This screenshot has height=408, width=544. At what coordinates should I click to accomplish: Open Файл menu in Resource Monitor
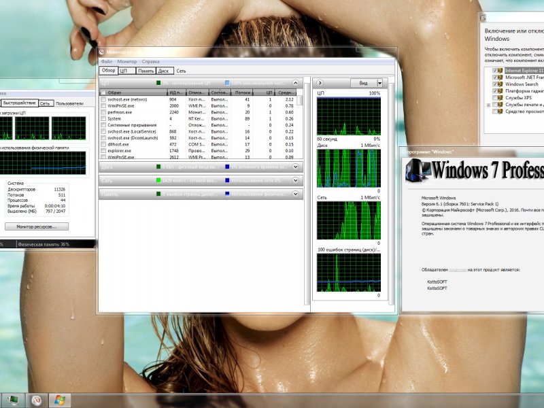click(x=107, y=61)
